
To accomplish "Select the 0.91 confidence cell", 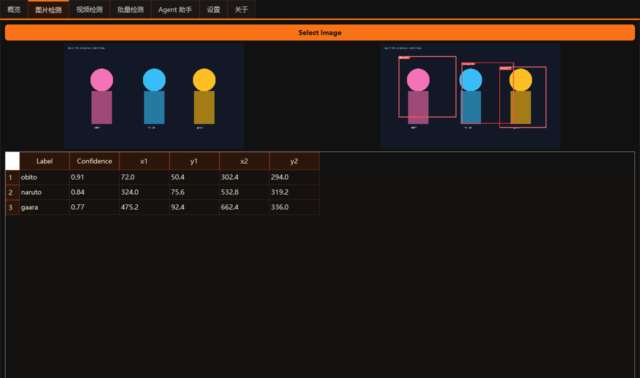I will (x=94, y=177).
